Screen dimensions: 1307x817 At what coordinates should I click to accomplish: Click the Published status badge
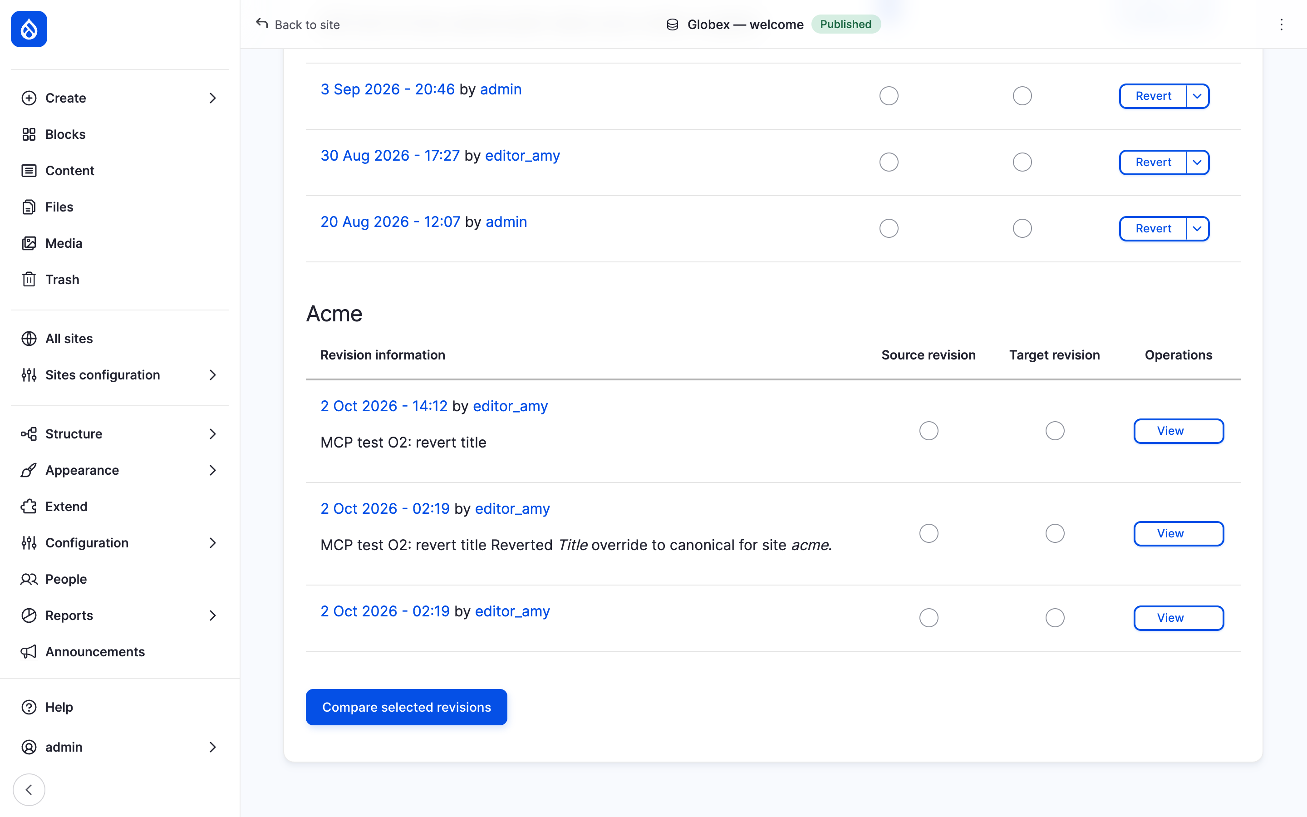845,25
